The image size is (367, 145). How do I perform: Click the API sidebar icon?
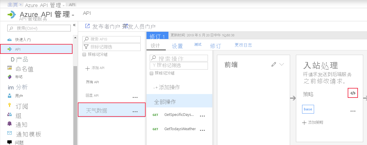click(x=9, y=49)
